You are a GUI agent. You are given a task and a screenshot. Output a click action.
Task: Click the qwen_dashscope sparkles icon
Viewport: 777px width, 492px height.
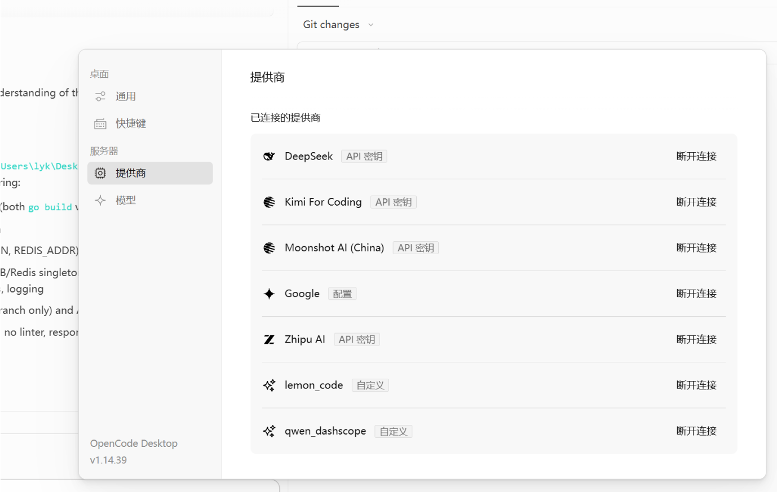(270, 431)
